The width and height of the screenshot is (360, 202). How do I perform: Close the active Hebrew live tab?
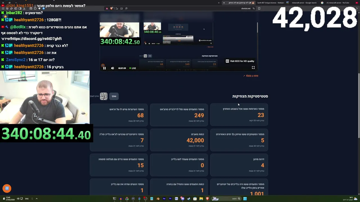[224, 3]
